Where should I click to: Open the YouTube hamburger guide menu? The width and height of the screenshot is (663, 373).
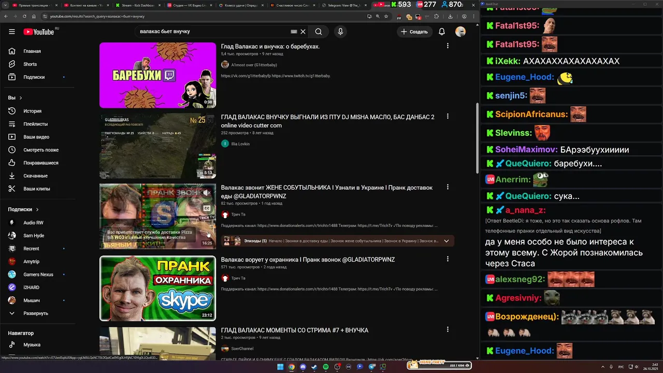tap(11, 32)
